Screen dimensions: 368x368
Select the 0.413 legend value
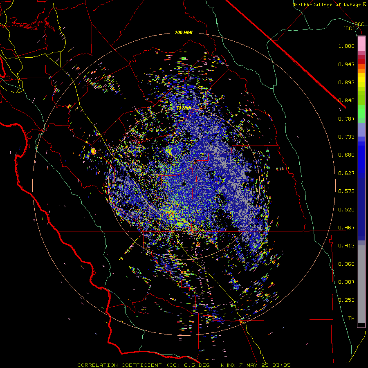[346, 246]
